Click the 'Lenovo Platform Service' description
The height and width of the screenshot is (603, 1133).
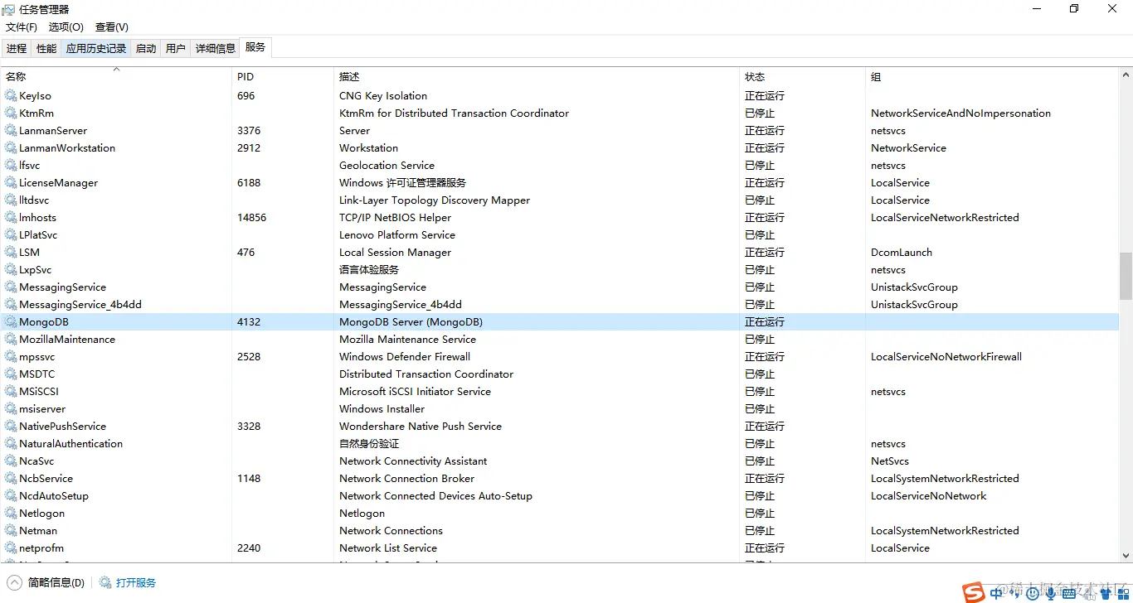(397, 235)
